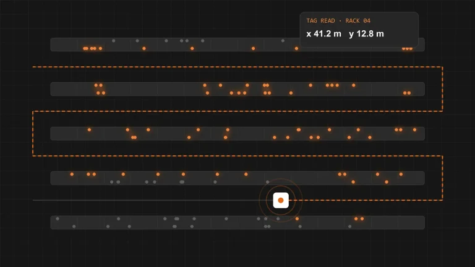
Task: Select the topmost dashed horizontal path line
Action: click(x=237, y=67)
